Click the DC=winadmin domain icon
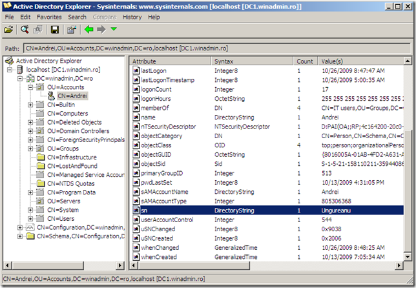Image resolution: width=416 pixels, height=288 pixels. 30,79
